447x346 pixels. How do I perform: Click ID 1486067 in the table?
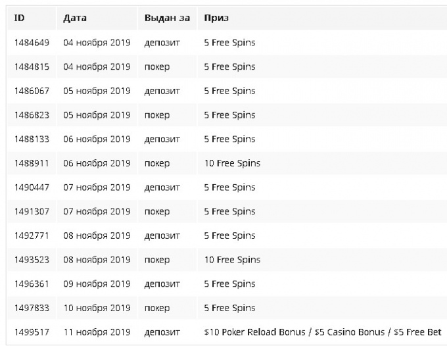tap(32, 91)
